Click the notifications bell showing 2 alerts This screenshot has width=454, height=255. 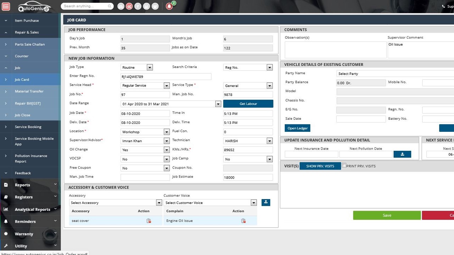170,6
